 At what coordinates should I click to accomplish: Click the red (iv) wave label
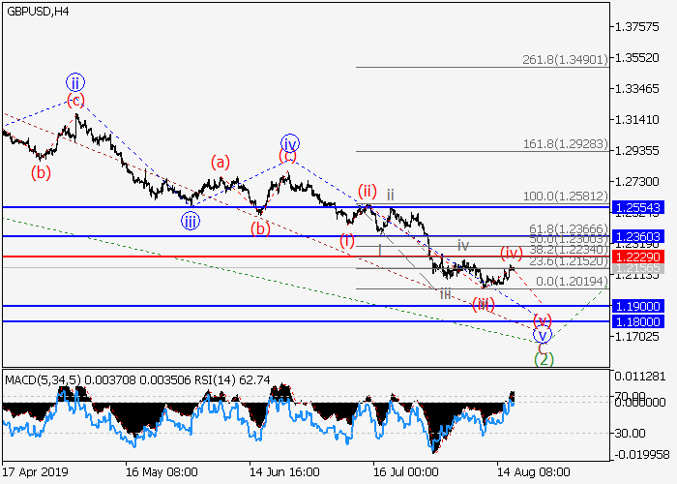[x=511, y=253]
